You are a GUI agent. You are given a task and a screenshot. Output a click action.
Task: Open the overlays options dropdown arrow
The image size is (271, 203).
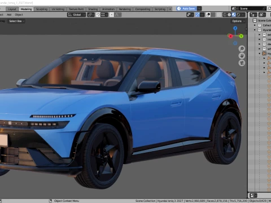click(213, 15)
